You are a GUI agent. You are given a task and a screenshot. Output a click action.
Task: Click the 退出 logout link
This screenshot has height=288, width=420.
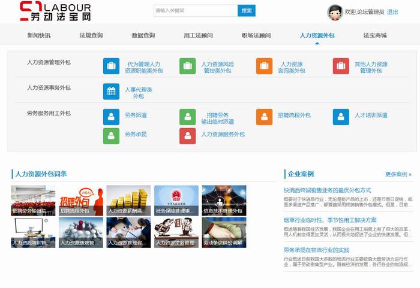point(392,12)
